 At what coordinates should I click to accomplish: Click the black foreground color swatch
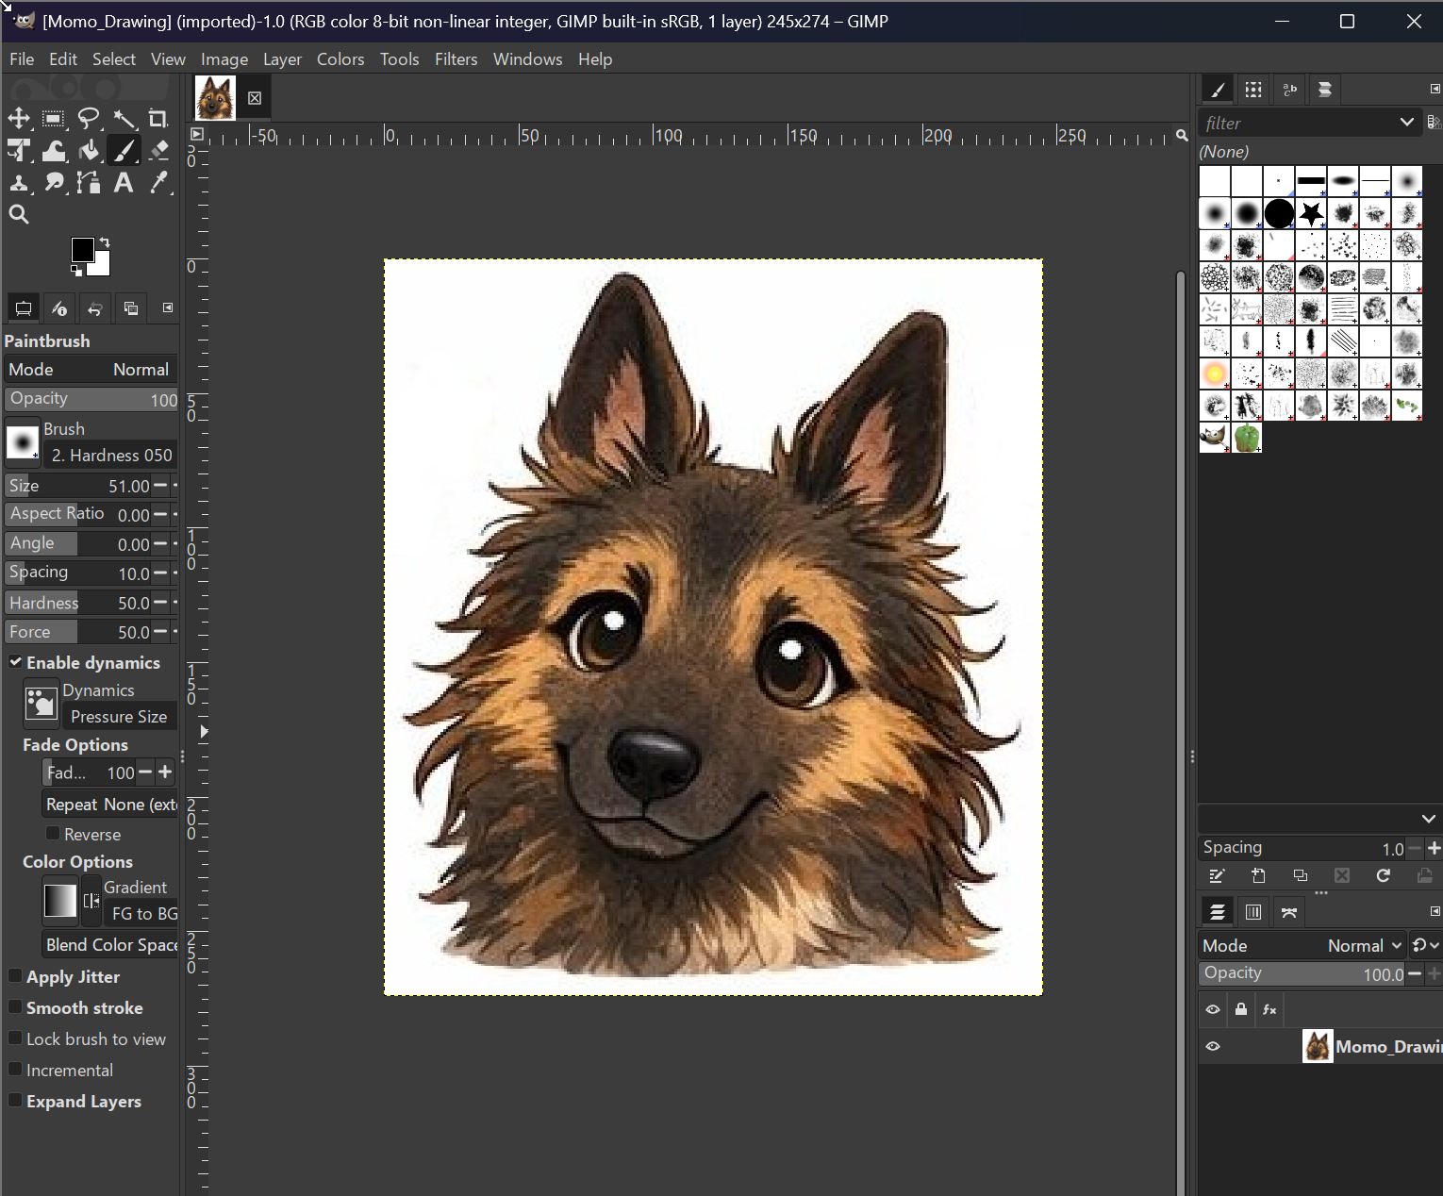(85, 251)
